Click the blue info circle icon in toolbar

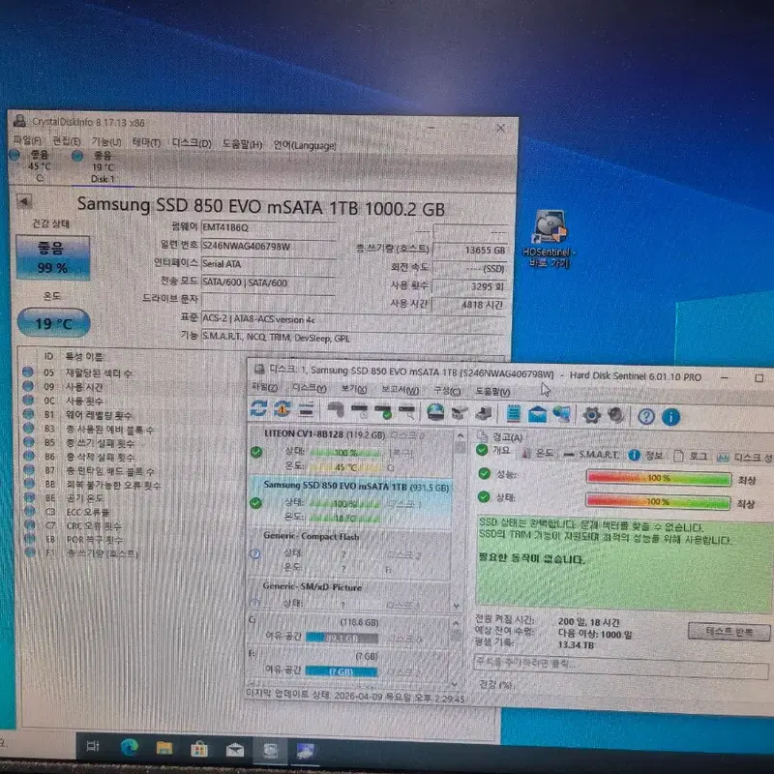tap(670, 417)
